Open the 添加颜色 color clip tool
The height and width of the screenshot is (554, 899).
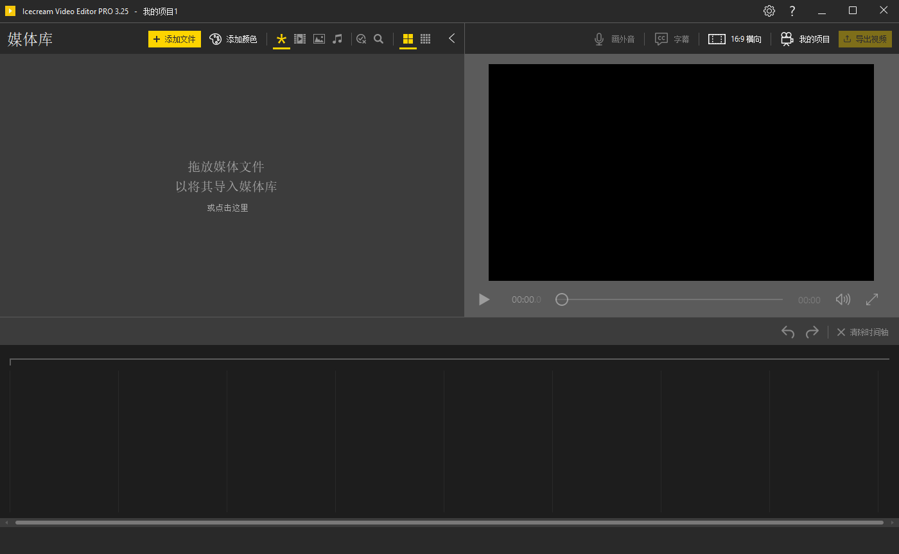point(233,38)
